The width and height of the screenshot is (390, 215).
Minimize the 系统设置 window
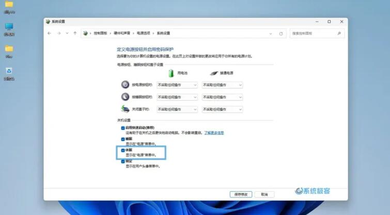pyautogui.click(x=317, y=22)
